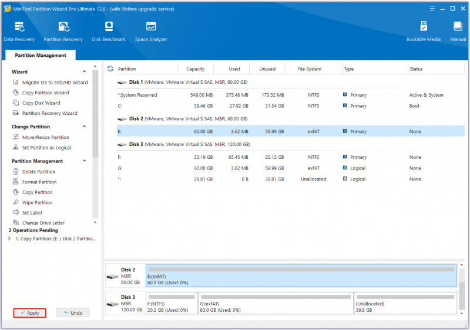Screen dimensions: 470x330
Task: Switch to Partition Management tab
Action: (x=41, y=55)
